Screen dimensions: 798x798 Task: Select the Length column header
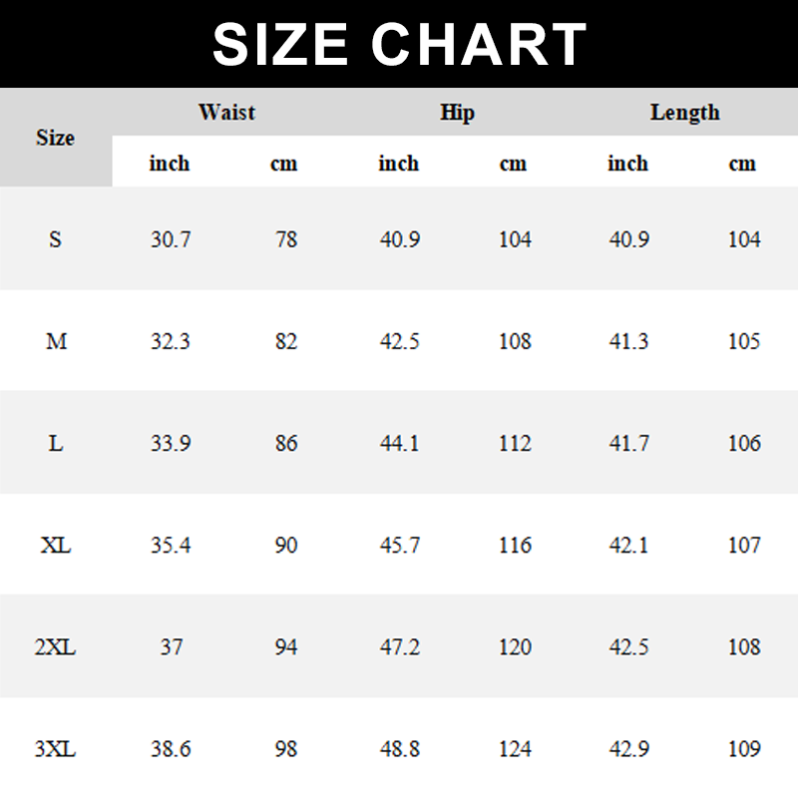coord(684,112)
